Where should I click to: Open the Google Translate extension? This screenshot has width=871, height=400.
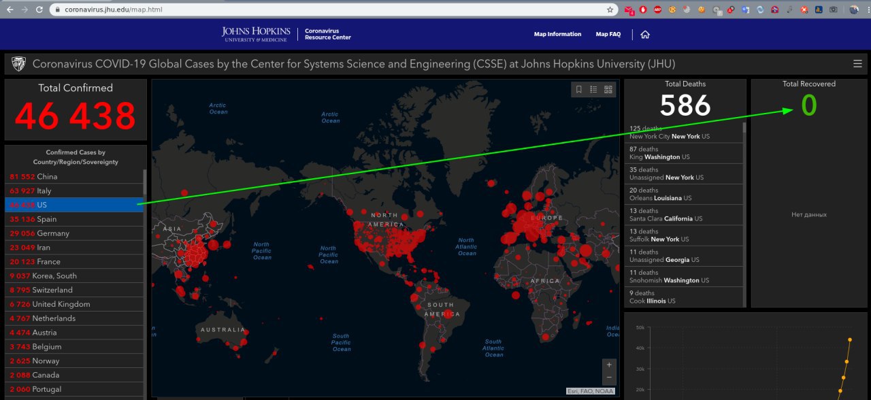click(745, 10)
